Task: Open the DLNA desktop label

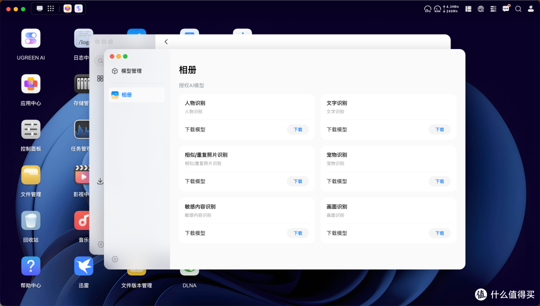Action: click(189, 285)
